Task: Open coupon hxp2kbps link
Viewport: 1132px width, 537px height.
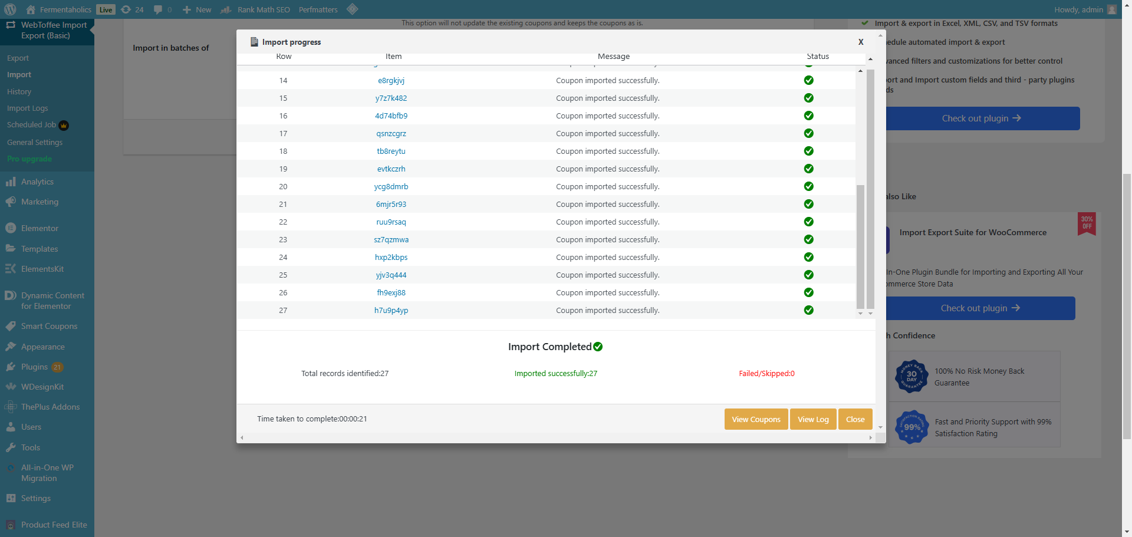Action: (391, 257)
